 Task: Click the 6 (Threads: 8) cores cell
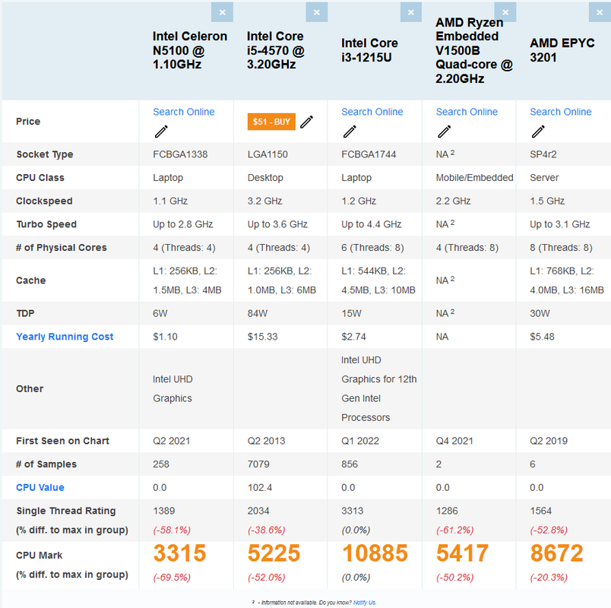pos(372,248)
